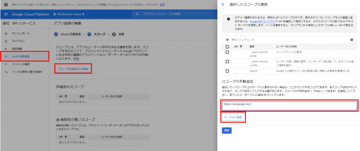Click the gift icon in trial banner
Viewport: 360px width, 151px height.
pyautogui.click(x=6, y=5)
